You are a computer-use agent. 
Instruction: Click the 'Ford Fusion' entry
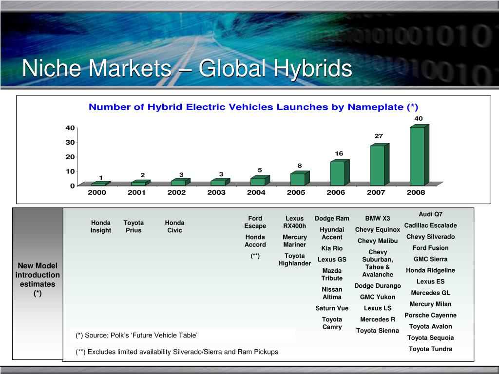pyautogui.click(x=431, y=248)
